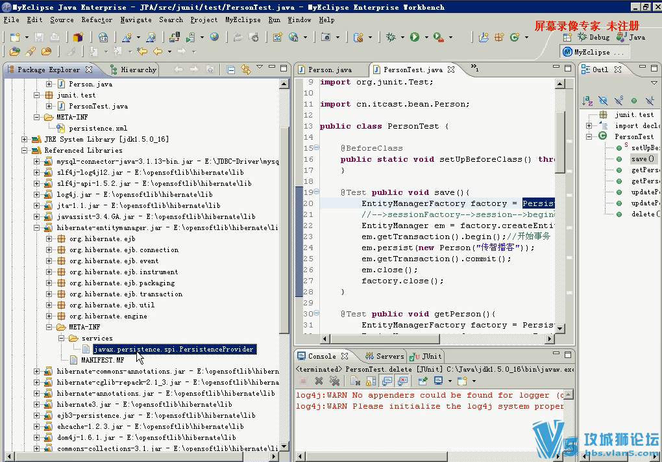Image resolution: width=662 pixels, height=462 pixels.
Task: Click Collapse All in Package Explorer
Action: tap(230, 70)
